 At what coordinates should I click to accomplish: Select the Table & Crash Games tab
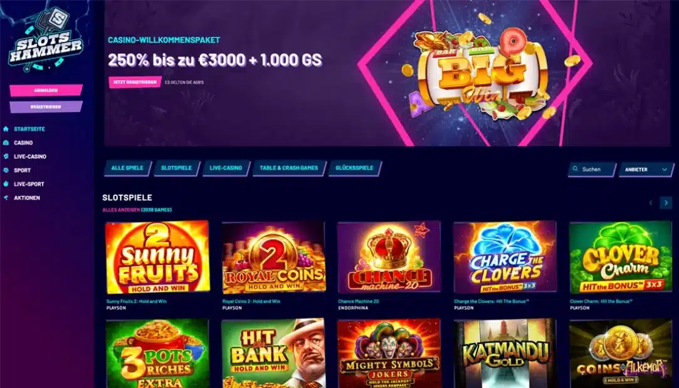[288, 168]
